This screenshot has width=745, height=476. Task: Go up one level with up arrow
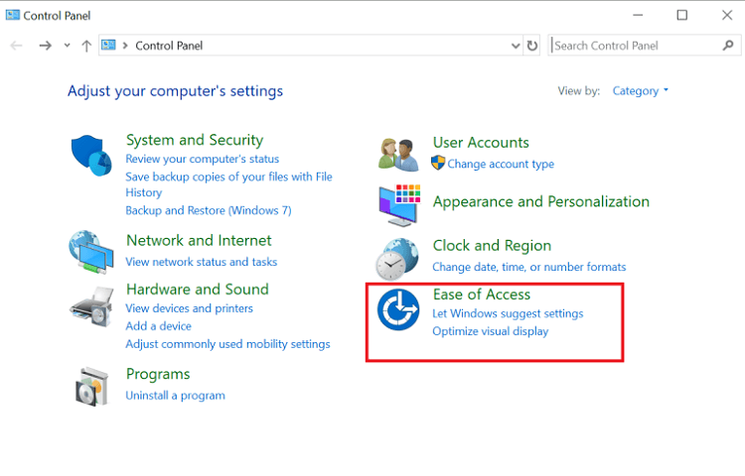pyautogui.click(x=86, y=46)
